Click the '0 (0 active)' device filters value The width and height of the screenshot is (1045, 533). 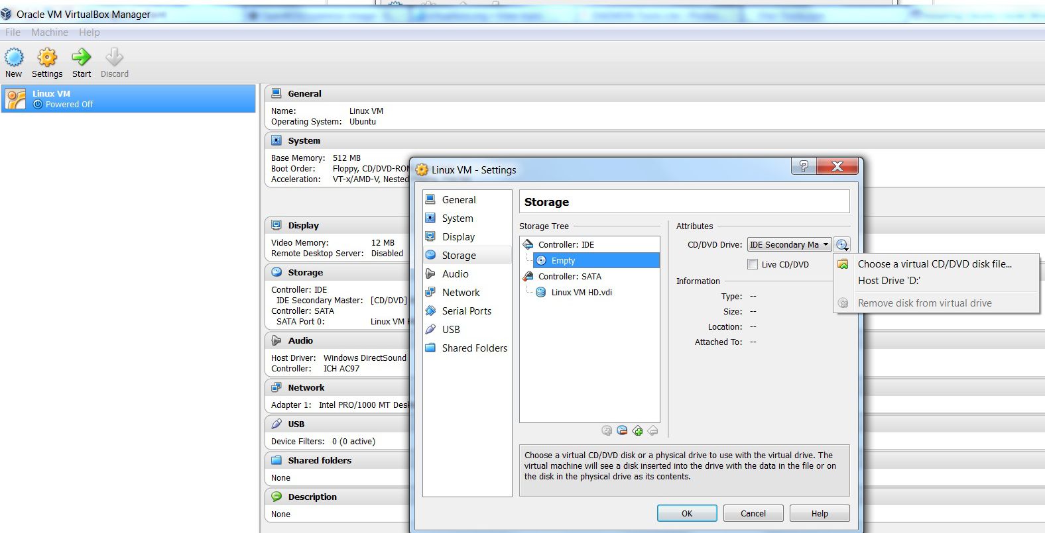click(353, 442)
